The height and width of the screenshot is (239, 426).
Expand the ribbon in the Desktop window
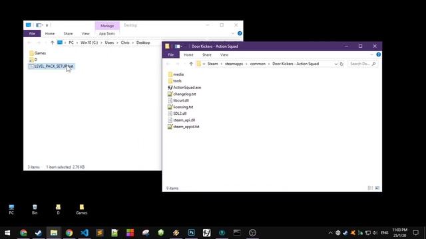(233, 34)
